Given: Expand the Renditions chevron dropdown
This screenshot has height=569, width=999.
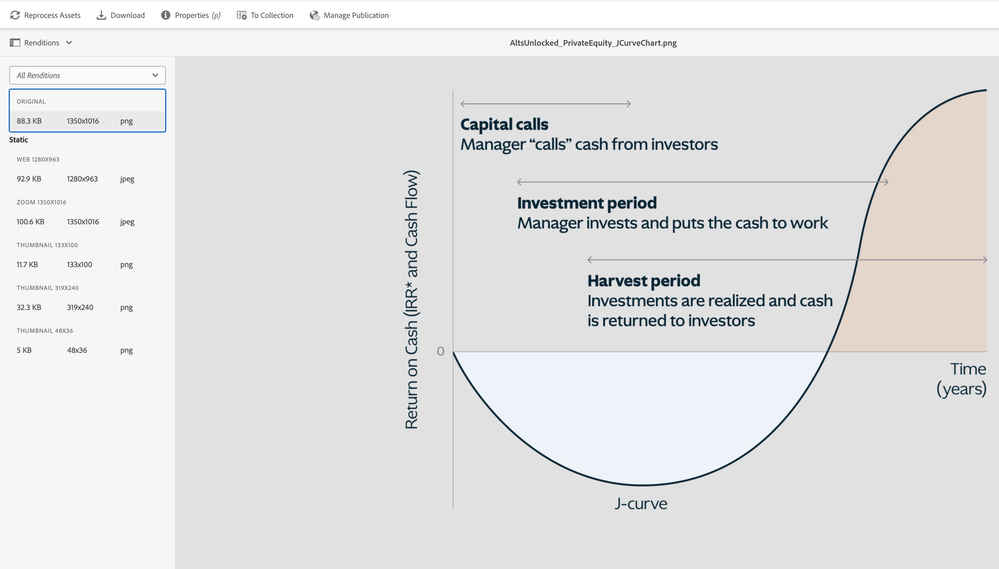Looking at the screenshot, I should point(69,43).
